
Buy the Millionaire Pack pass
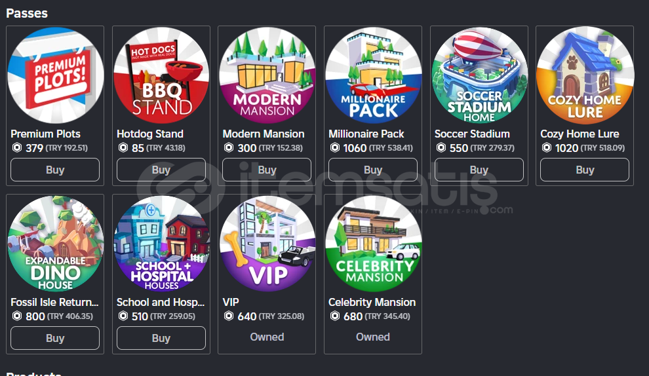tap(373, 170)
